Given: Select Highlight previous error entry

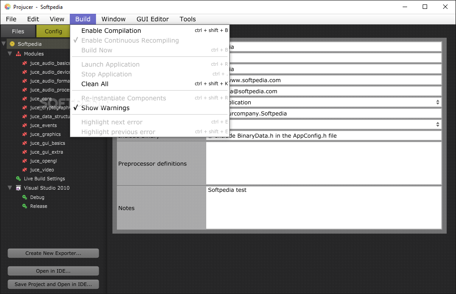Looking at the screenshot, I should 150,132.
